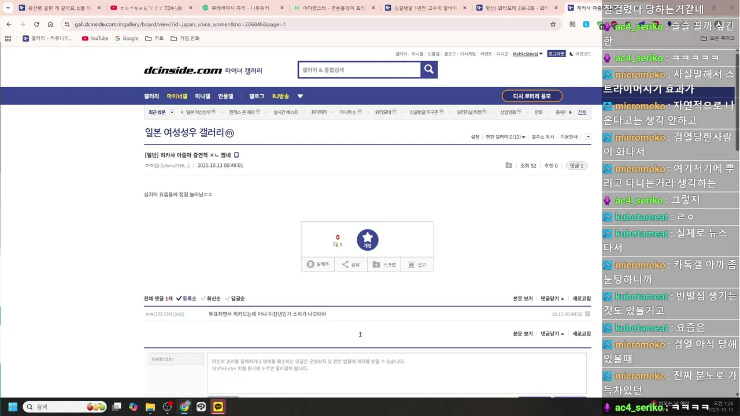Image resolution: width=740 pixels, height=416 pixels.
Task: Expand the gallery options arrow after 이용안내
Action: (588, 137)
